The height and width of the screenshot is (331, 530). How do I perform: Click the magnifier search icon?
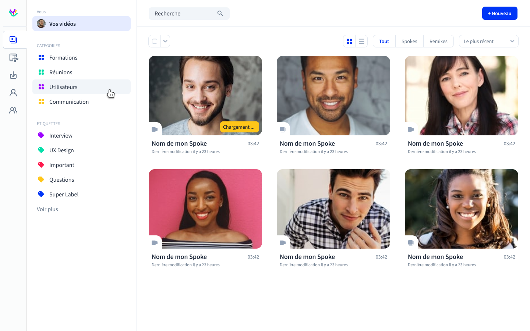(x=220, y=14)
